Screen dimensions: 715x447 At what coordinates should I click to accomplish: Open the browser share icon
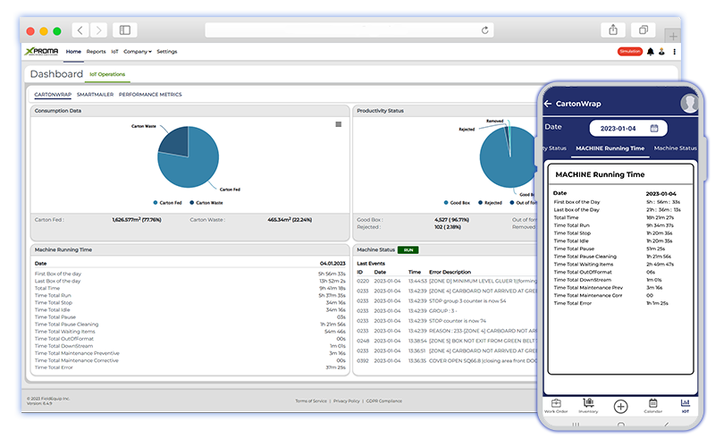pos(613,30)
